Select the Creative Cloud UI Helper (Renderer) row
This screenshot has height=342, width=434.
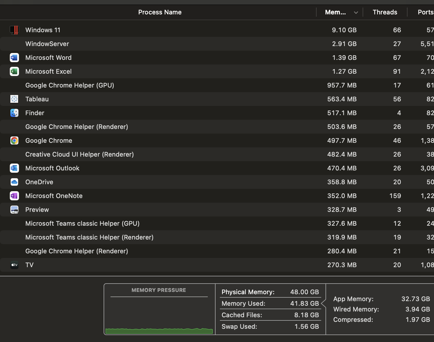[217, 154]
